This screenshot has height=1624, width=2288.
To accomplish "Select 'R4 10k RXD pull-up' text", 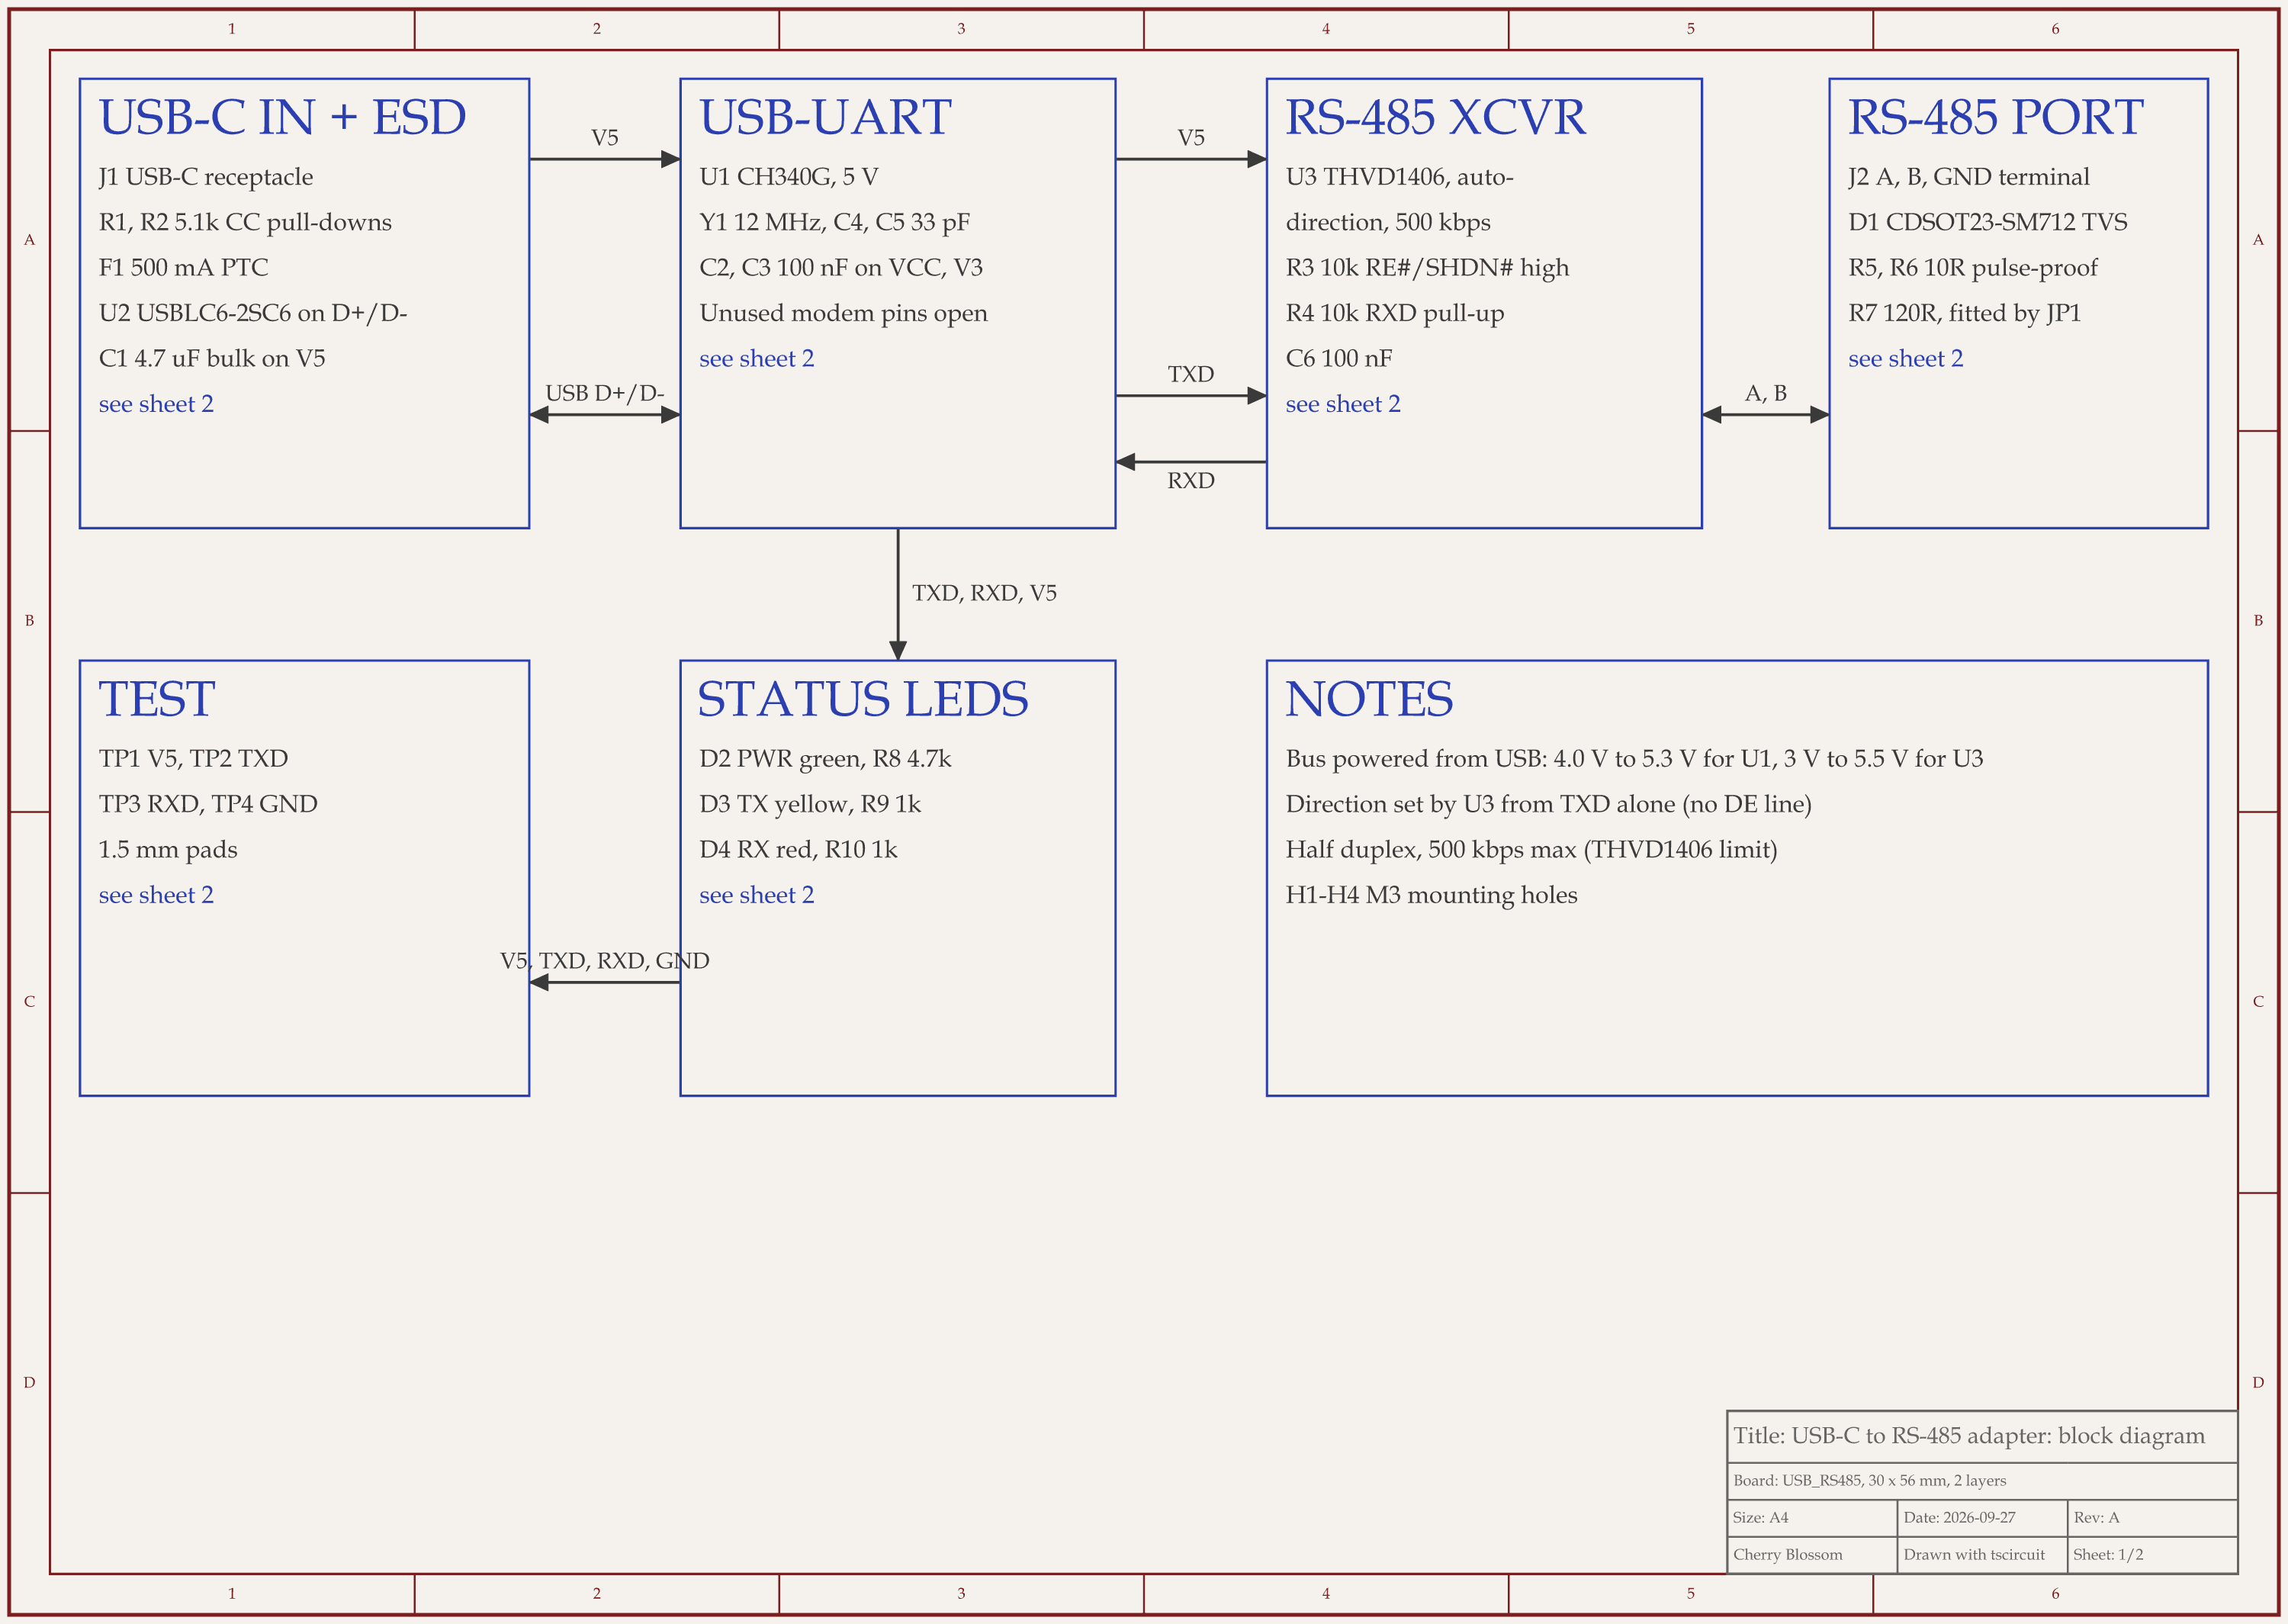I will 1394,313.
